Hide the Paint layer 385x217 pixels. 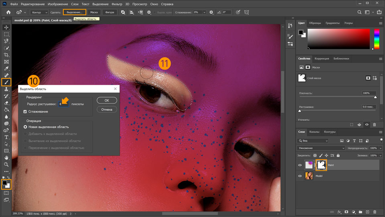tap(300, 165)
